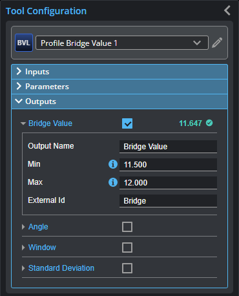Collapse the Tool Configuration panel arrow
239x296 pixels.
click(227, 10)
